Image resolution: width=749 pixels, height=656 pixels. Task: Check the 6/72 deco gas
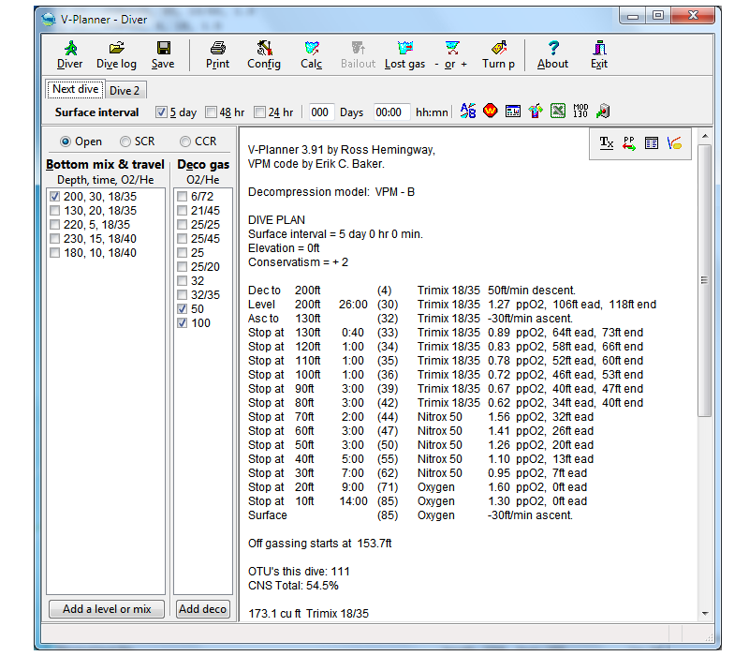tap(182, 197)
